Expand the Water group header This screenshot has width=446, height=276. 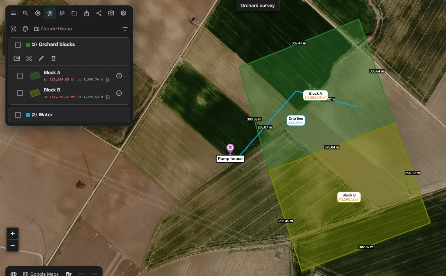[x=69, y=115]
